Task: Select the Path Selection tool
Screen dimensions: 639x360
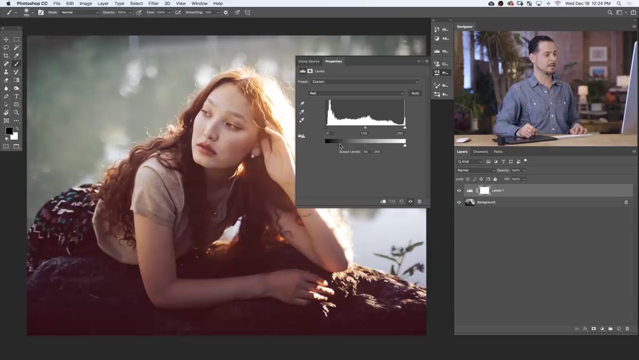Action: coord(6,104)
